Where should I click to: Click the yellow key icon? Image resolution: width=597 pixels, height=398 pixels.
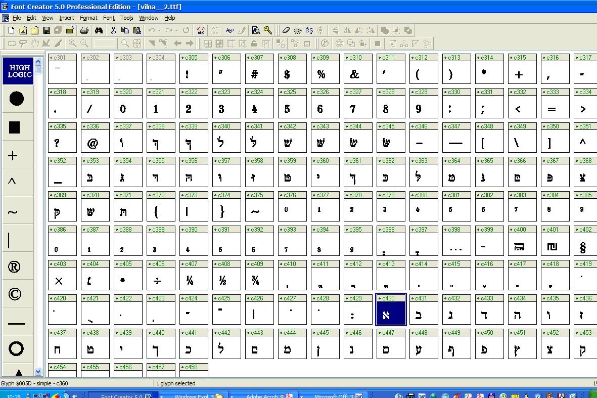pos(268,30)
